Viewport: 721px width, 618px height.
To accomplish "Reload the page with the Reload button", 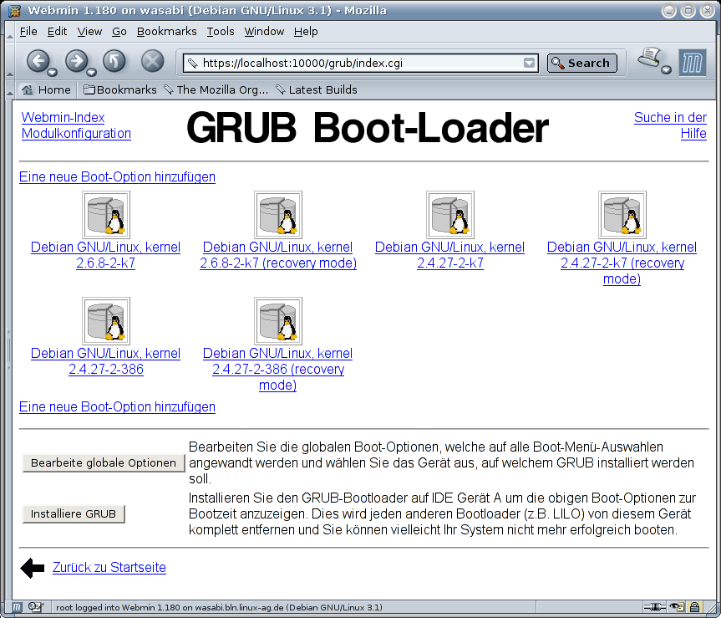I will pos(114,61).
